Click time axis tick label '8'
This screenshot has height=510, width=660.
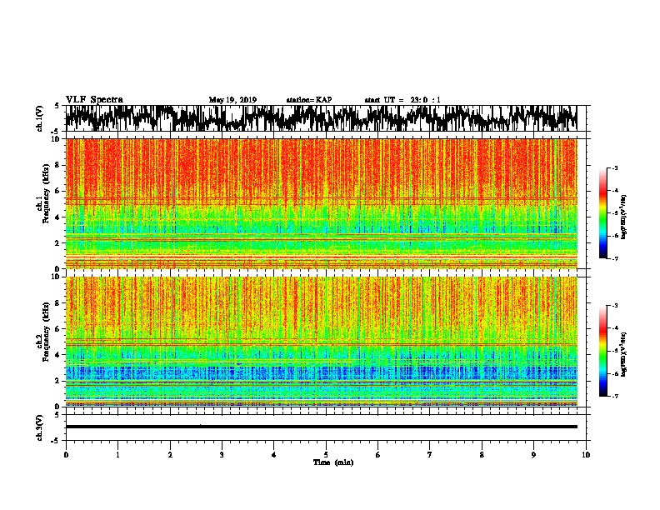click(x=482, y=455)
